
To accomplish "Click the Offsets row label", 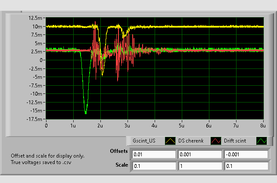I will [x=119, y=152].
